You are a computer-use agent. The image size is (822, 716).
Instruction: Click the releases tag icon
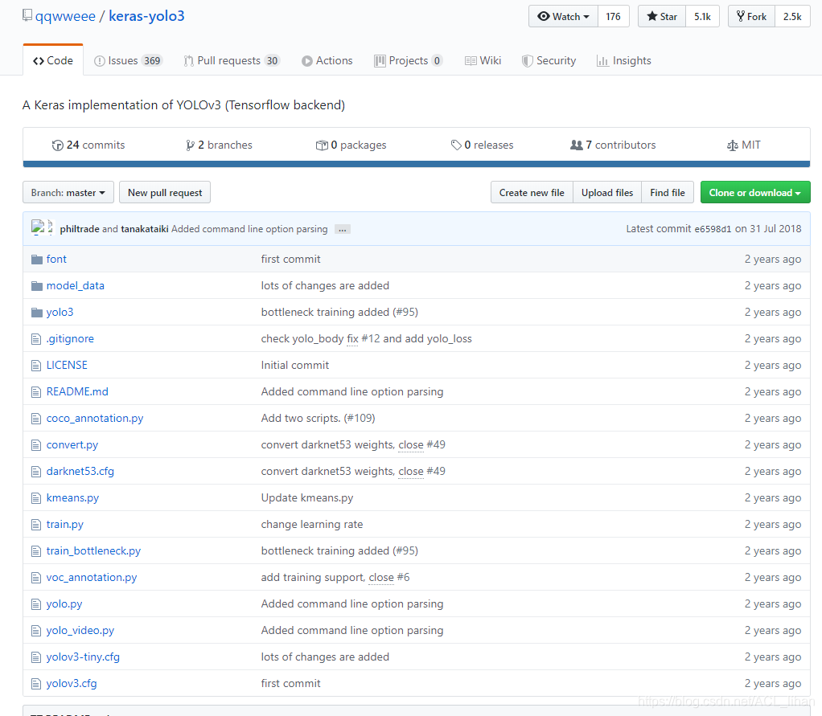pos(456,145)
